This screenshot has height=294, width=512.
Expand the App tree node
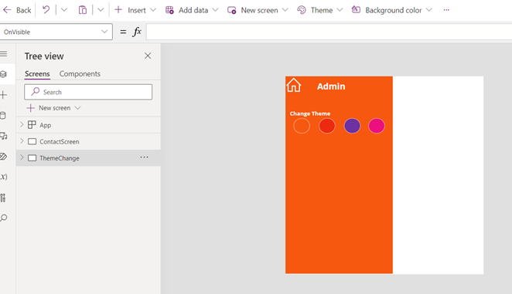pyautogui.click(x=22, y=124)
